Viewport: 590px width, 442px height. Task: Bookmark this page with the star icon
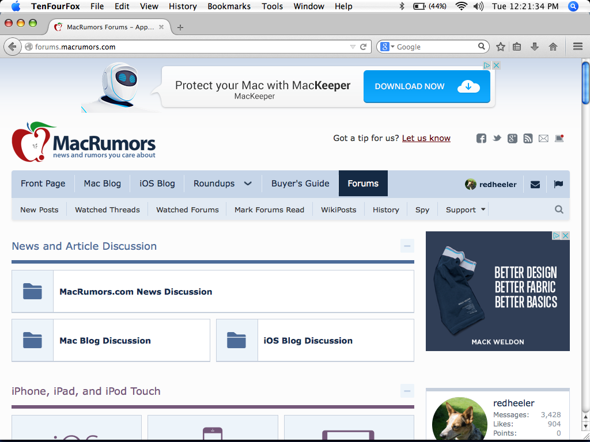click(x=500, y=47)
